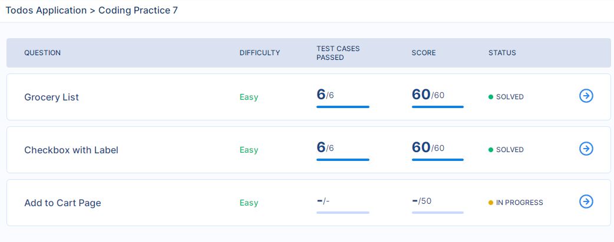Click the Status column header
The height and width of the screenshot is (242, 614).
tap(502, 53)
